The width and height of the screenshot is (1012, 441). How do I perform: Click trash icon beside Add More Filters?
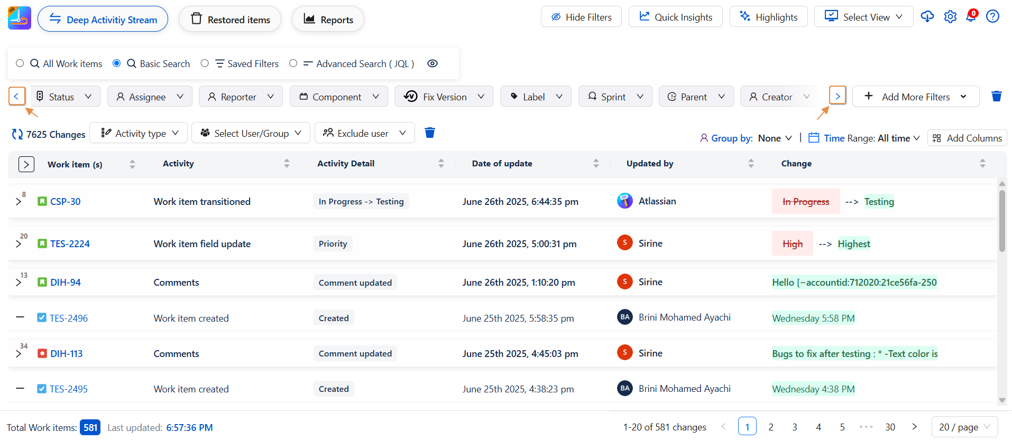pyautogui.click(x=996, y=96)
